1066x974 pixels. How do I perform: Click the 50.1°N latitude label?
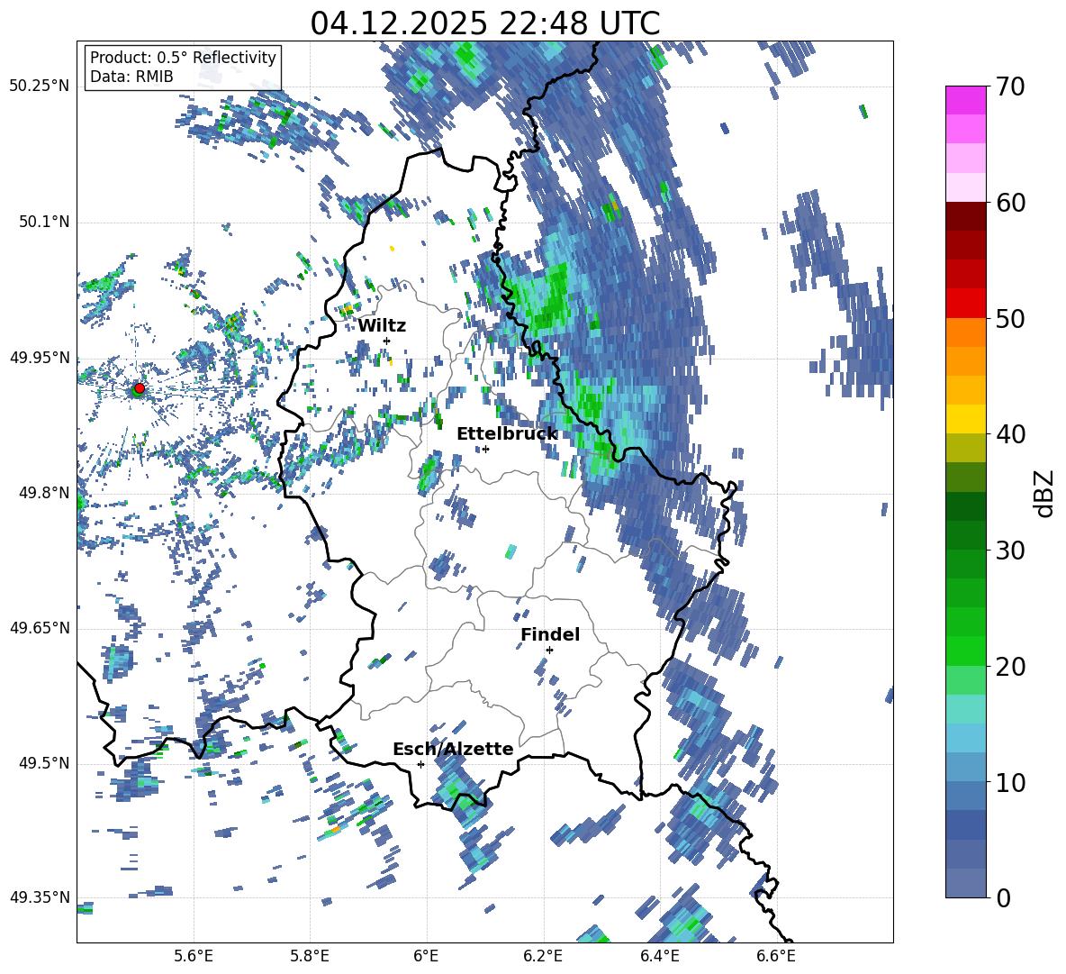coord(43,222)
